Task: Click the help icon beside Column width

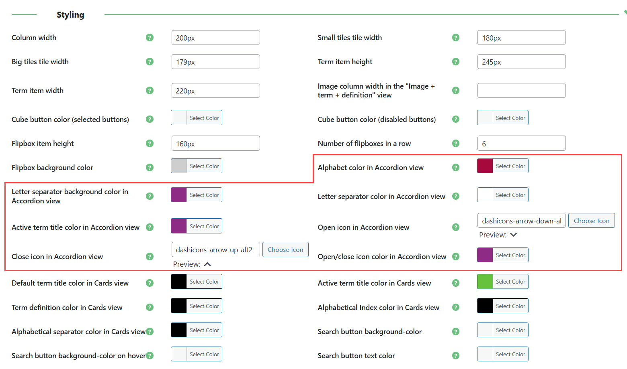Action: pyautogui.click(x=150, y=37)
